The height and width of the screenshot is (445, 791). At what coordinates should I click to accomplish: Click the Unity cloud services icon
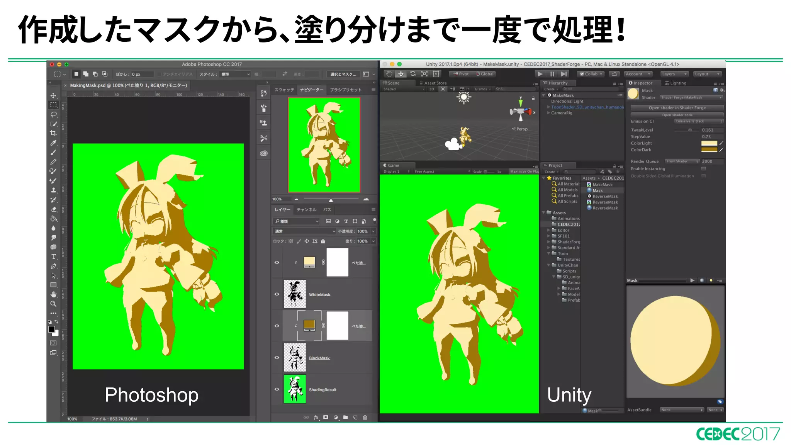pos(614,74)
